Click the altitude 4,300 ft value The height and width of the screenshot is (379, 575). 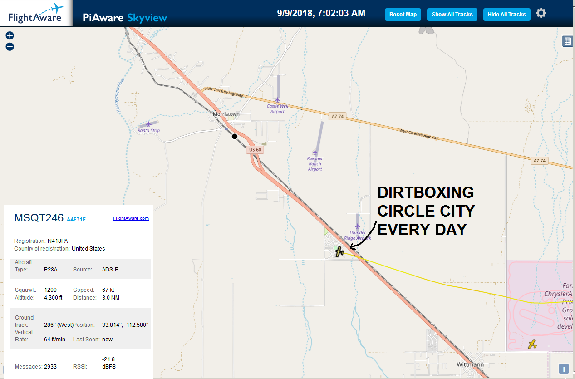pyautogui.click(x=53, y=298)
